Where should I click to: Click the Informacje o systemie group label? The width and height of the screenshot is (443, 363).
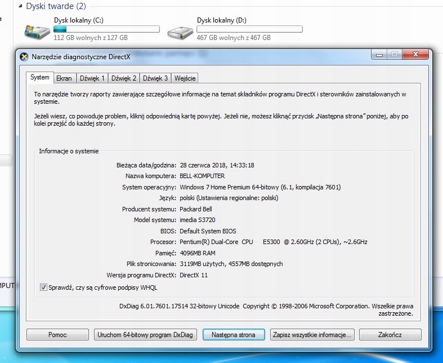click(69, 151)
